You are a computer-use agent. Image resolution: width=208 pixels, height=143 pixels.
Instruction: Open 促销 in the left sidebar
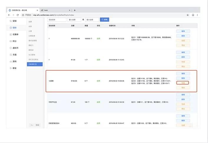(13, 21)
